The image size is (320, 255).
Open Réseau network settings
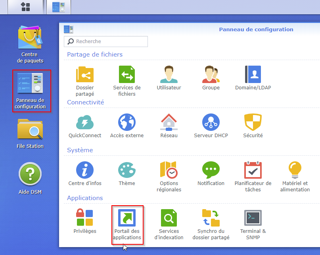169,126
